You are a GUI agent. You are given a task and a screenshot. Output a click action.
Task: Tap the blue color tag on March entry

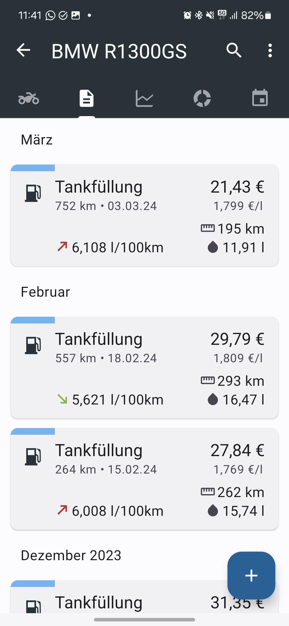click(33, 168)
